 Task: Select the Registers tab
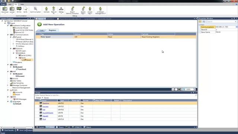pyautogui.click(x=52, y=30)
